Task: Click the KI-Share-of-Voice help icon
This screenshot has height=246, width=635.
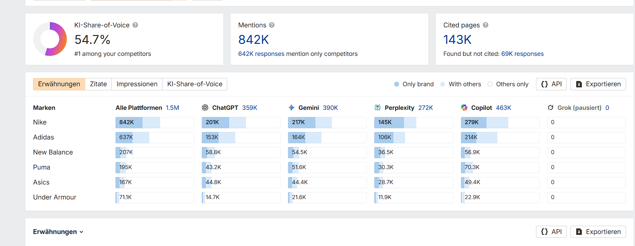Action: click(x=135, y=25)
